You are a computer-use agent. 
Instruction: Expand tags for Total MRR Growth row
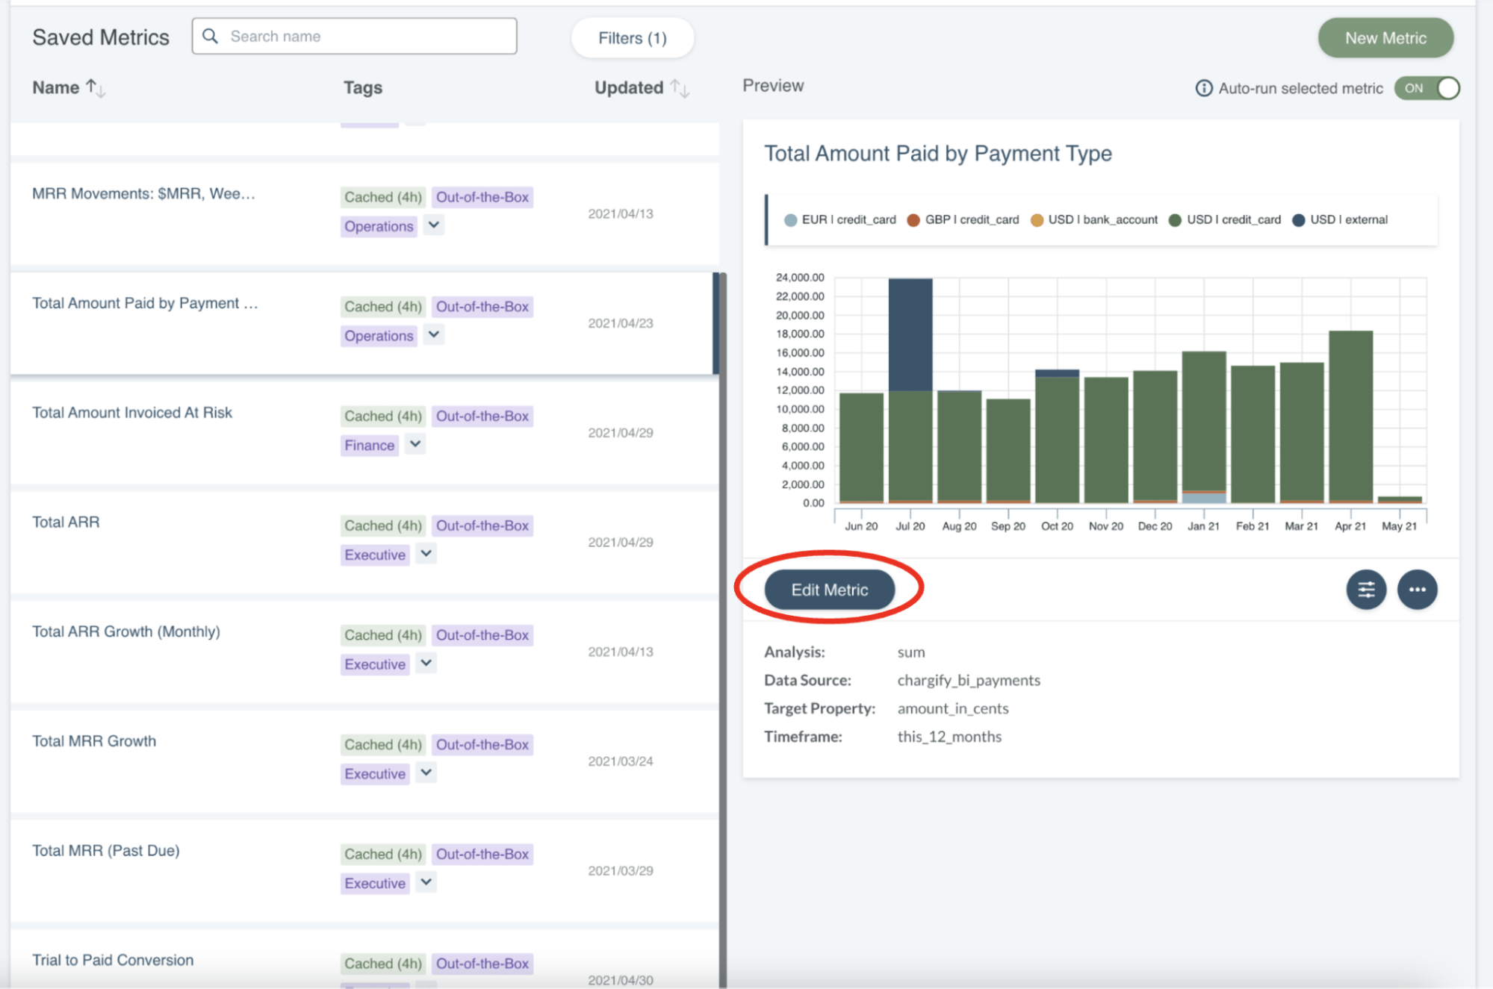(426, 773)
